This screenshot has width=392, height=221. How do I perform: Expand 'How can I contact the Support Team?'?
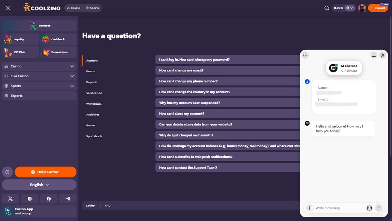(x=228, y=168)
